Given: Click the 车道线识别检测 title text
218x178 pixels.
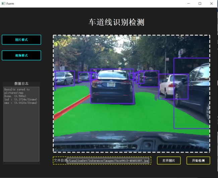Looking at the screenshot, I should 116,22.
